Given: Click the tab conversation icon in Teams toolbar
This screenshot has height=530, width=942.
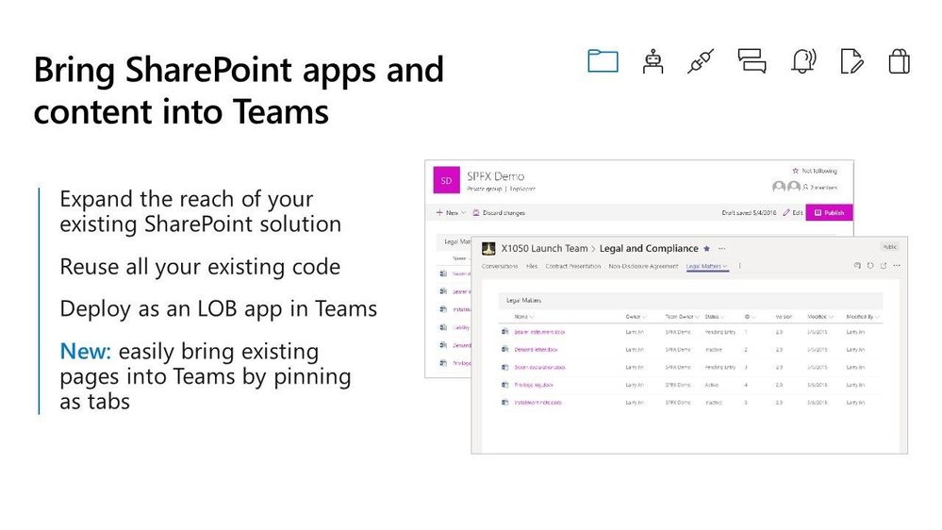Looking at the screenshot, I should pos(857,266).
